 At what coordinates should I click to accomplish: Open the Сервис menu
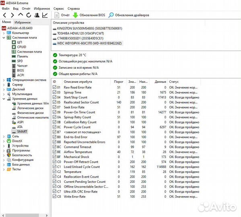point(59,8)
